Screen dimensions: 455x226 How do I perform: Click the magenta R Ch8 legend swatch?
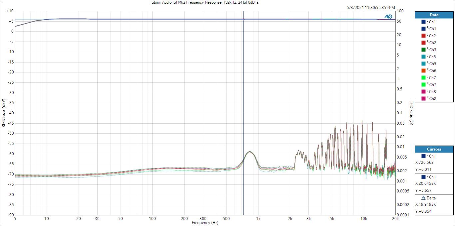tap(423, 98)
